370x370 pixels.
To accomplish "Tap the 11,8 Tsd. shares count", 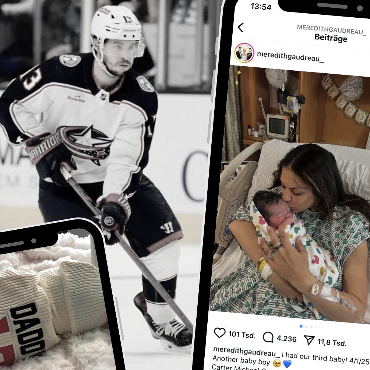I will (x=332, y=342).
